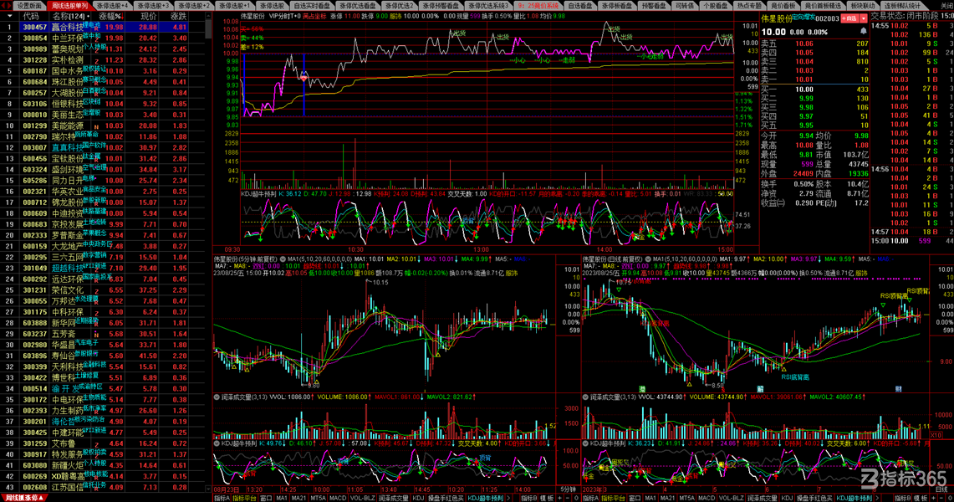This screenshot has width=954, height=502.
Task: Select 操盘手红色买 indicator under the 5-minute chart
Action: (x=446, y=498)
